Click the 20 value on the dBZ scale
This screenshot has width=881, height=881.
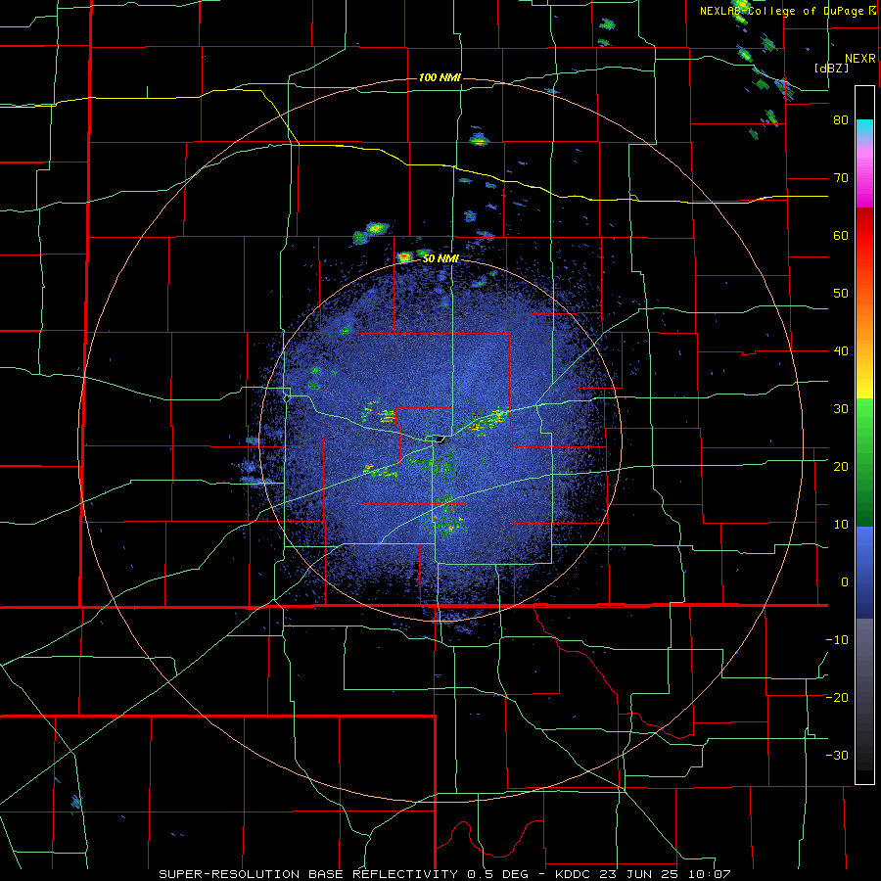(841, 466)
